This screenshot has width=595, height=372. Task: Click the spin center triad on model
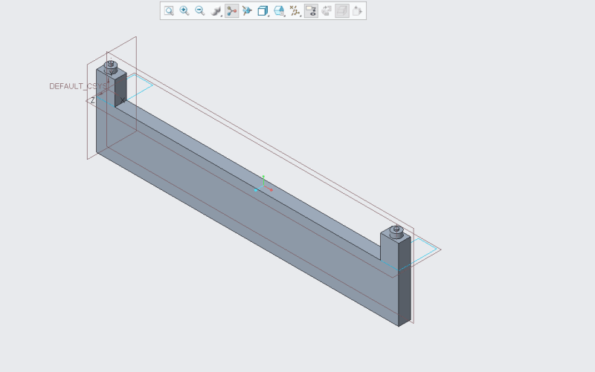(x=263, y=183)
